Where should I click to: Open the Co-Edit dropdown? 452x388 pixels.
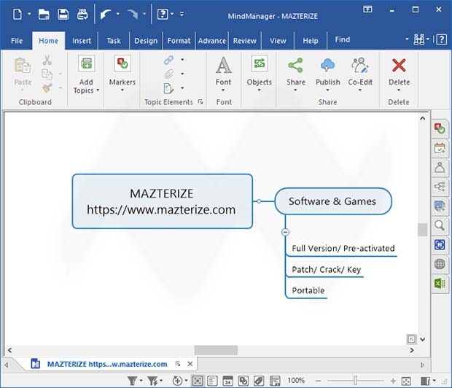point(360,90)
